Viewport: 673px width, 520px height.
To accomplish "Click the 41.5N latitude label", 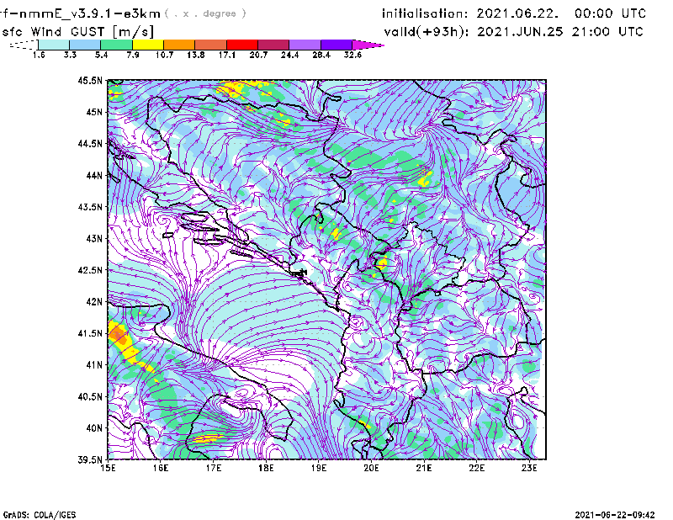I will click(90, 333).
